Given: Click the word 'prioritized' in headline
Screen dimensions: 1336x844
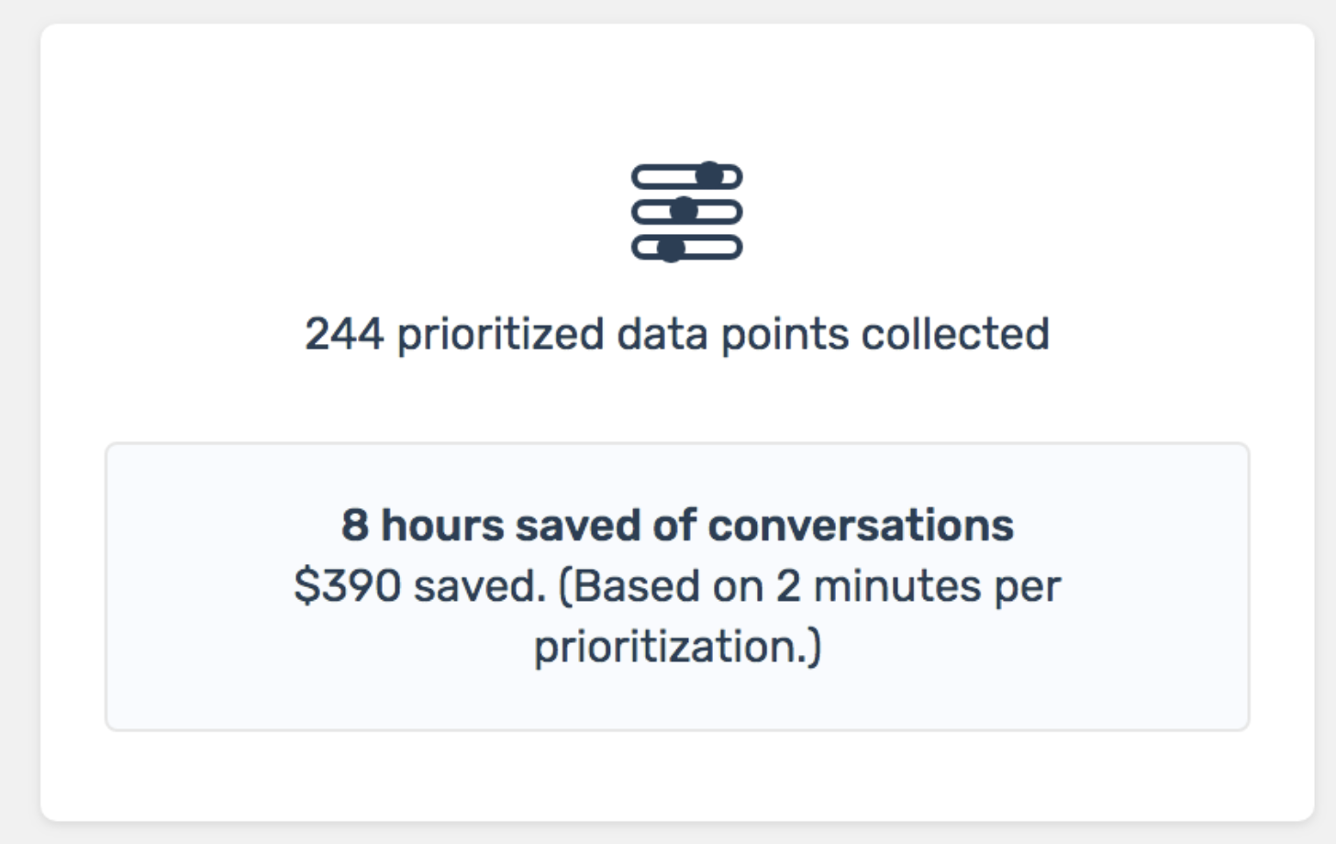Looking at the screenshot, I should 500,336.
